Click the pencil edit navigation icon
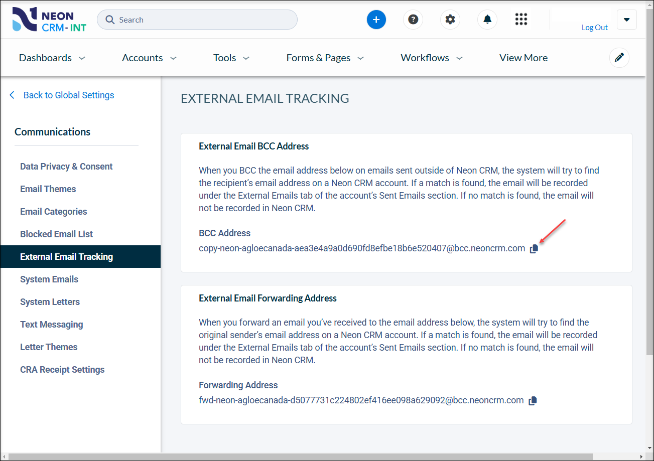Image resolution: width=654 pixels, height=461 pixels. 619,58
